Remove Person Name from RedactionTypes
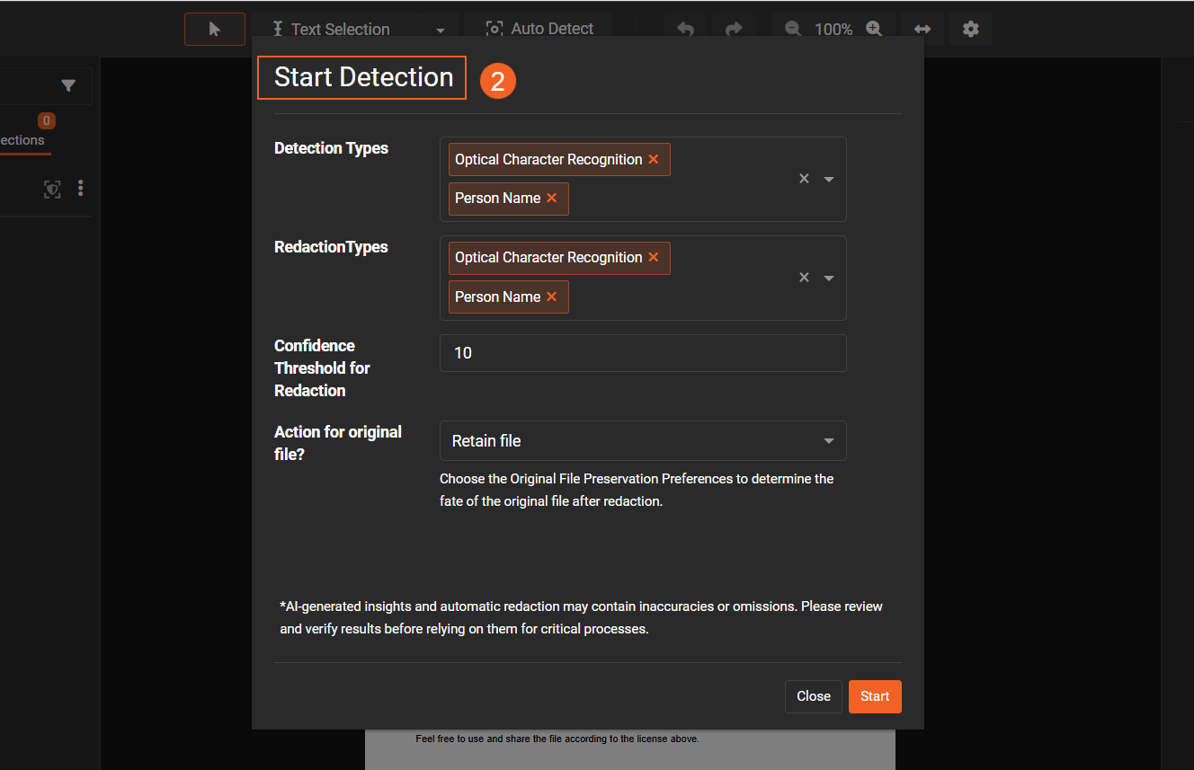 (x=552, y=297)
